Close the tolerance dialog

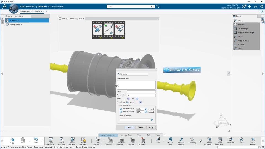tap(156, 70)
